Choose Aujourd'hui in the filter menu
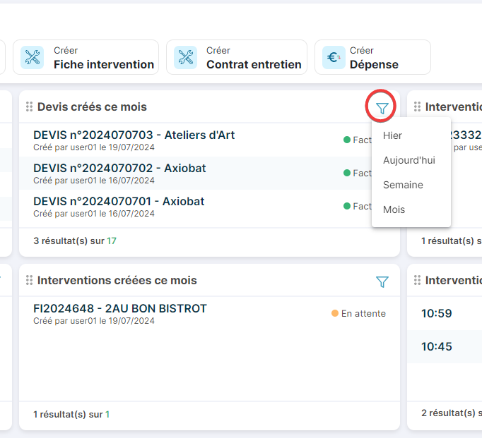The width and height of the screenshot is (482, 438). point(408,160)
